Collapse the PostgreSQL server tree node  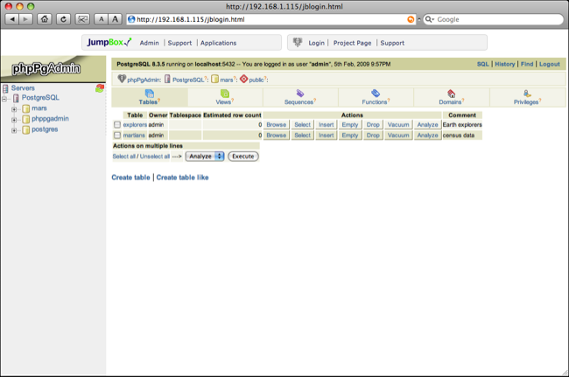tap(4, 99)
